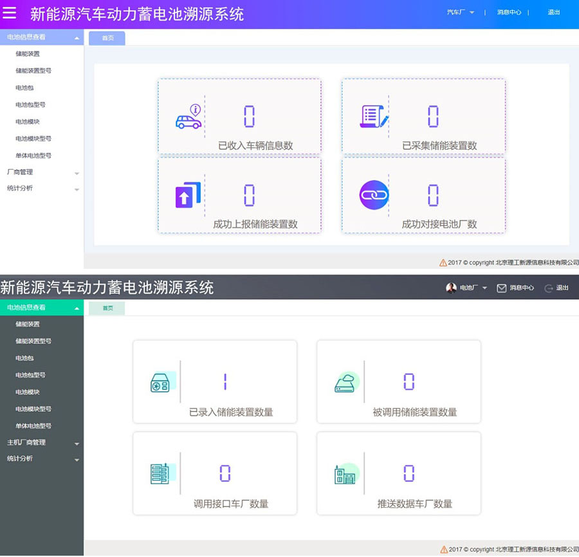Click the chain link icon for 成功对接电池厂数
The image size is (579, 557).
(x=374, y=195)
